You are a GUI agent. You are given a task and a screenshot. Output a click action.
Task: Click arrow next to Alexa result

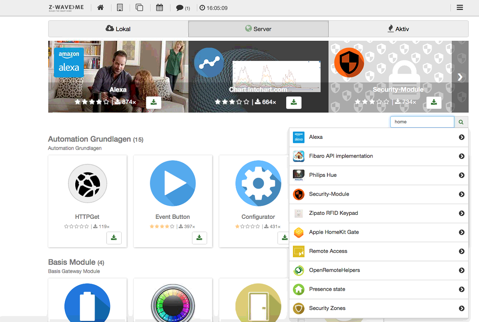coord(461,137)
